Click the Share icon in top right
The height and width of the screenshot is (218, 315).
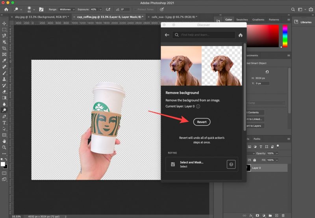[311, 9]
